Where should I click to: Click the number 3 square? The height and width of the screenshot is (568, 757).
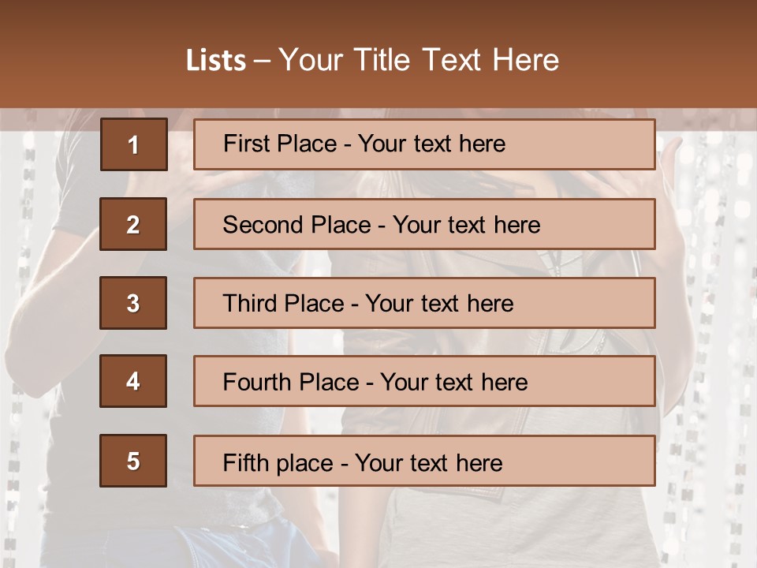(x=133, y=303)
